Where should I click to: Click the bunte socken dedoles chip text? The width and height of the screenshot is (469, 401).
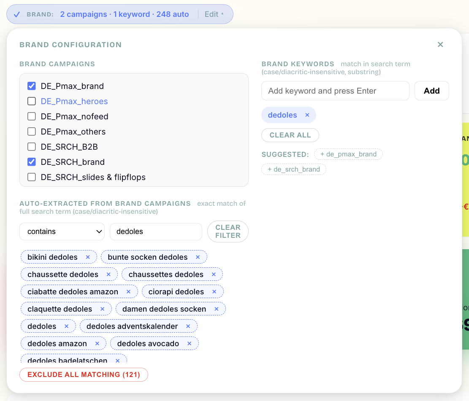[x=147, y=257]
